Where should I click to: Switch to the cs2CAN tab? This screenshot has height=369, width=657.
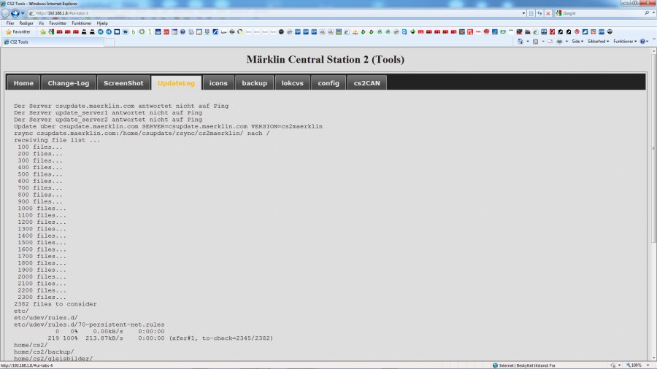point(366,83)
